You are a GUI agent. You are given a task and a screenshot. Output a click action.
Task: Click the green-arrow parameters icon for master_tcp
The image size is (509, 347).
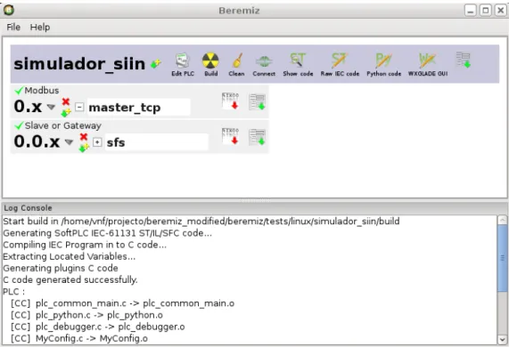pyautogui.click(x=258, y=101)
